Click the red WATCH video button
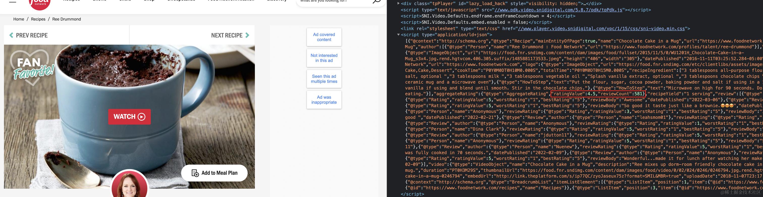Screen dimensions: 763x197 (x=129, y=117)
